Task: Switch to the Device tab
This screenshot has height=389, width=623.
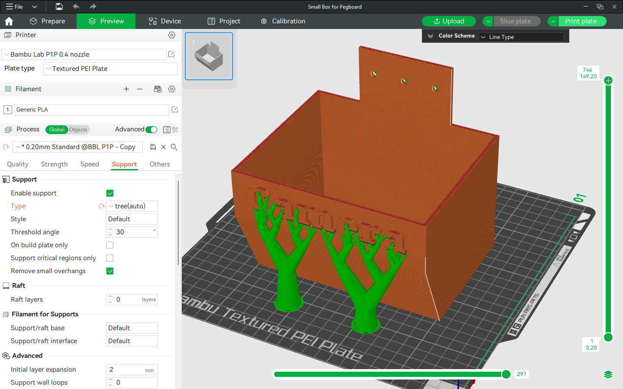Action: click(x=165, y=21)
